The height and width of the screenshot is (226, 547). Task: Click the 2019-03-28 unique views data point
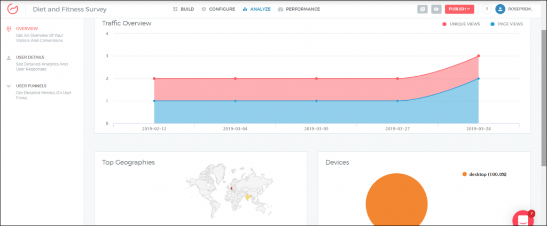478,56
